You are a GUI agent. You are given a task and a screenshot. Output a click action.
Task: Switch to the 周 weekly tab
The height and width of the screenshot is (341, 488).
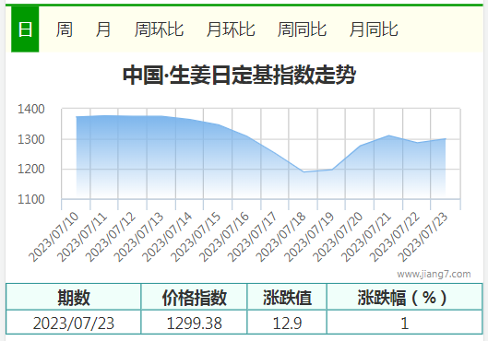pyautogui.click(x=64, y=29)
